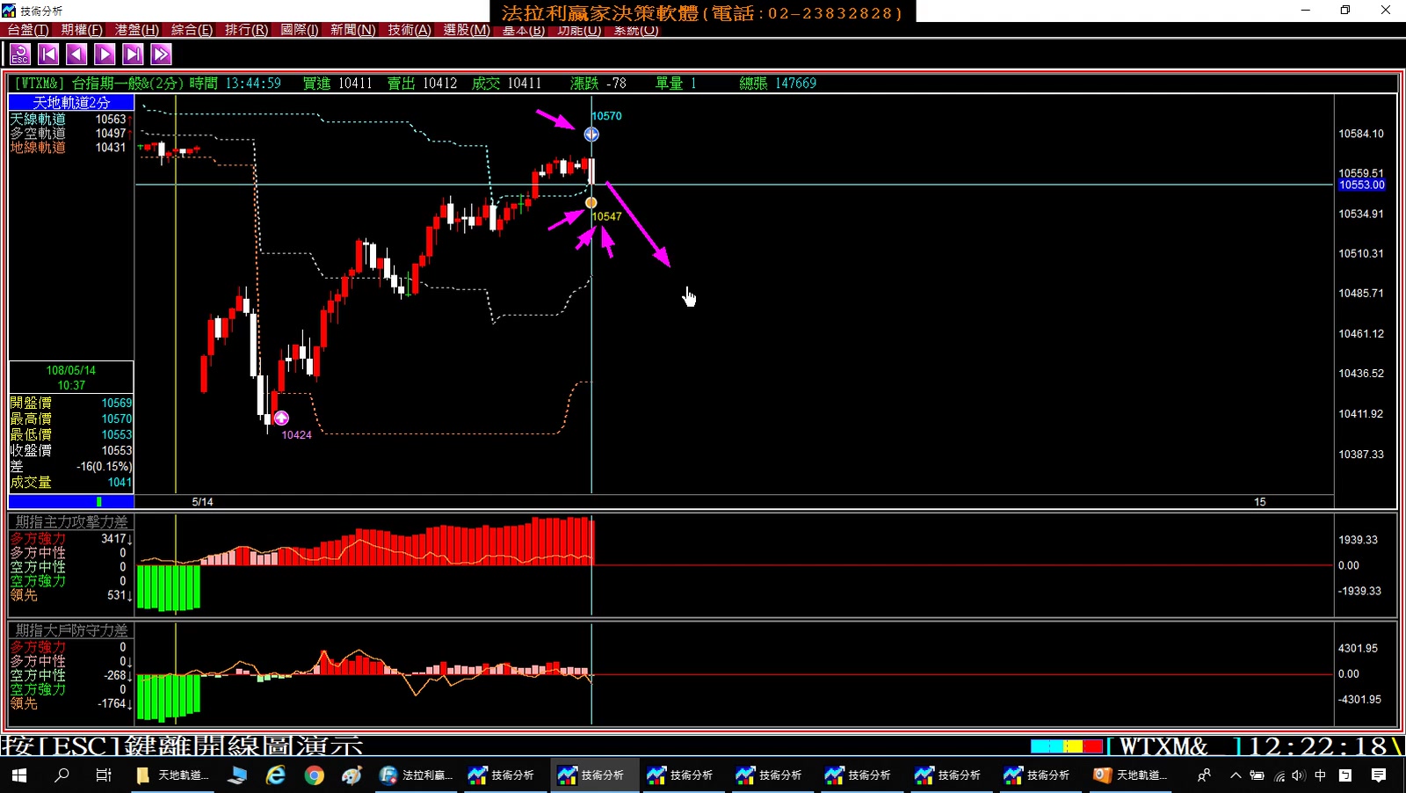Jump to last bar button
1406x793 pixels.
pos(133,55)
